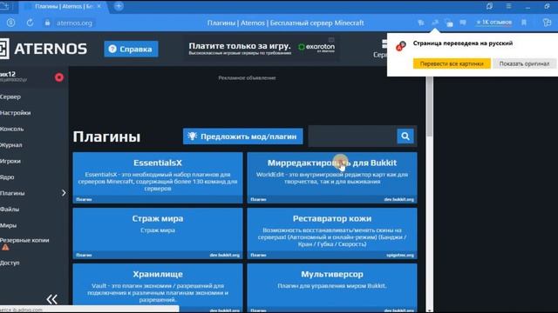This screenshot has width=558, height=313.
Task: Click the Aternos logo
Action: click(x=44, y=49)
